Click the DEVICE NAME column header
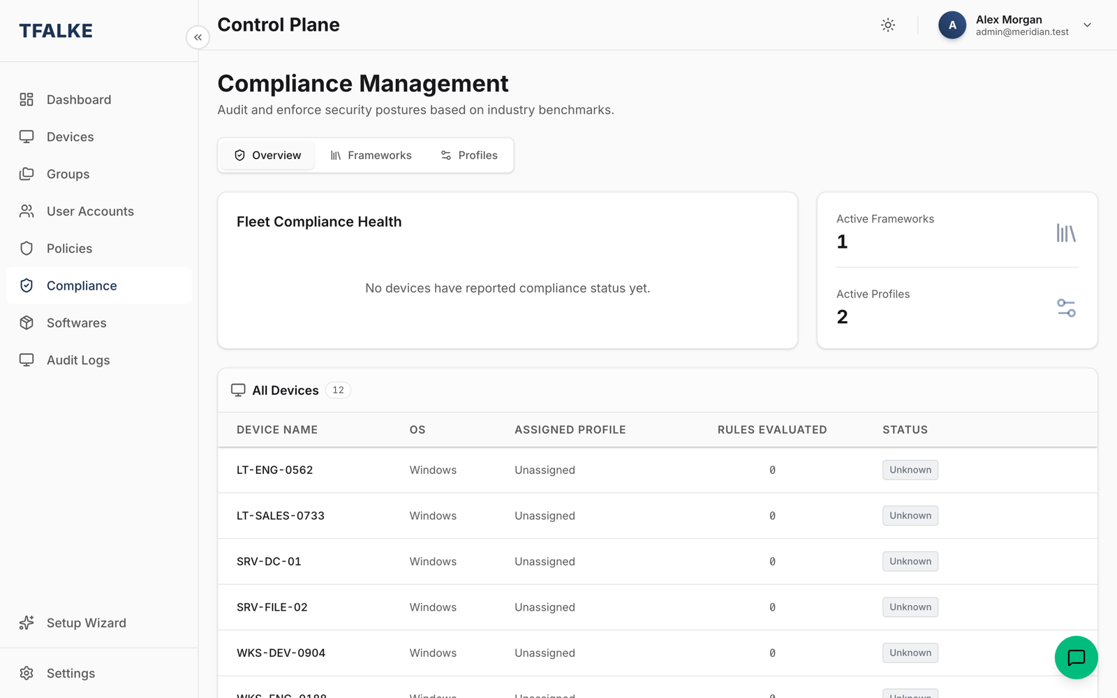1117x698 pixels. [277, 430]
